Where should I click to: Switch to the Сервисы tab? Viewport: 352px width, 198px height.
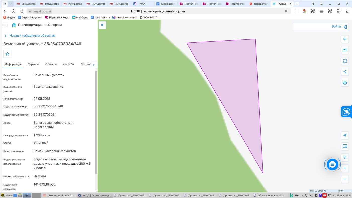coord(33,64)
